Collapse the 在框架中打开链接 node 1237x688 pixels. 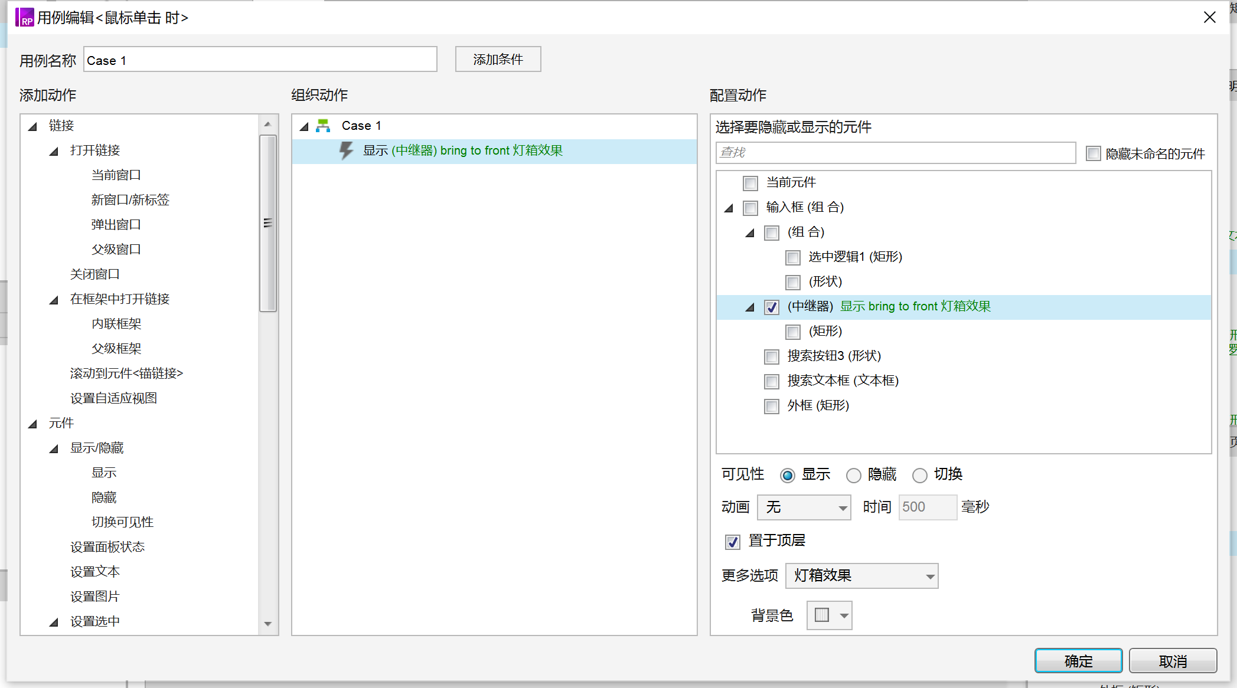54,300
